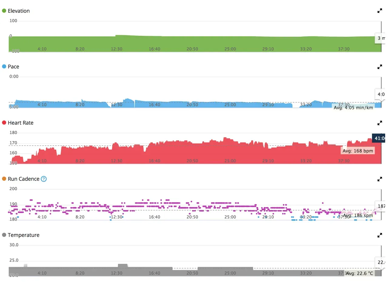388x284 pixels.
Task: Expand the Temperature chart to fullscreen
Action: coord(380,235)
